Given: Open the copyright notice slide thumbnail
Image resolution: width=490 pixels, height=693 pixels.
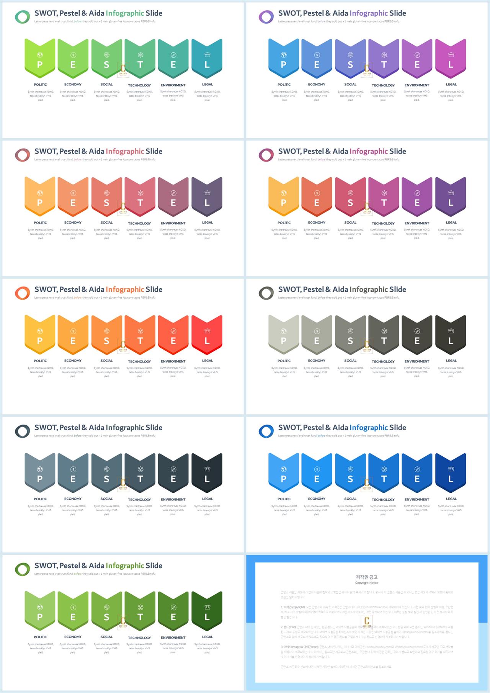Looking at the screenshot, I should [367, 623].
